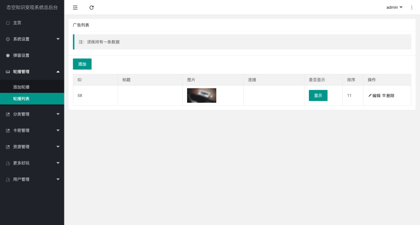Viewport: 420px width, 225px height.
Task: Click the icon beside 更多好玩
Action: (8, 163)
